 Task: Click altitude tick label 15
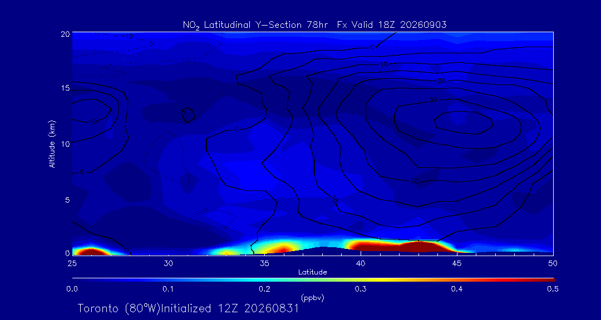coord(65,88)
